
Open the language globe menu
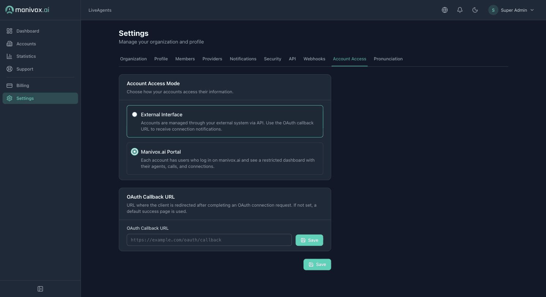[x=445, y=10]
